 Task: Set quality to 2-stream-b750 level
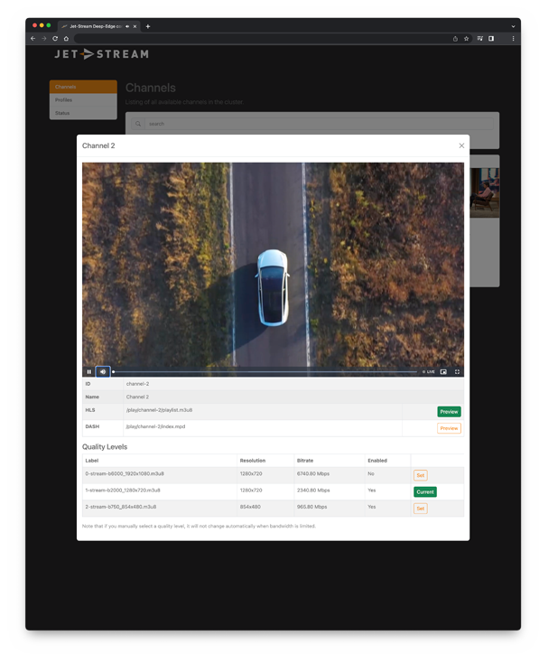coord(420,509)
